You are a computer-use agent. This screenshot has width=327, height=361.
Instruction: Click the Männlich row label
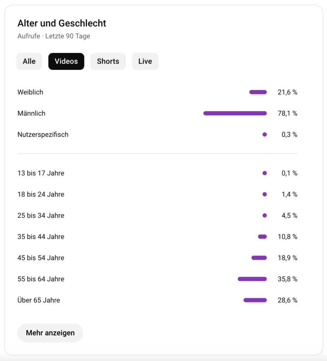coord(31,113)
